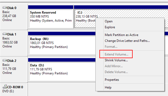Select the System Reserved partition
This screenshot has height=96, width=168.
click(x=51, y=19)
